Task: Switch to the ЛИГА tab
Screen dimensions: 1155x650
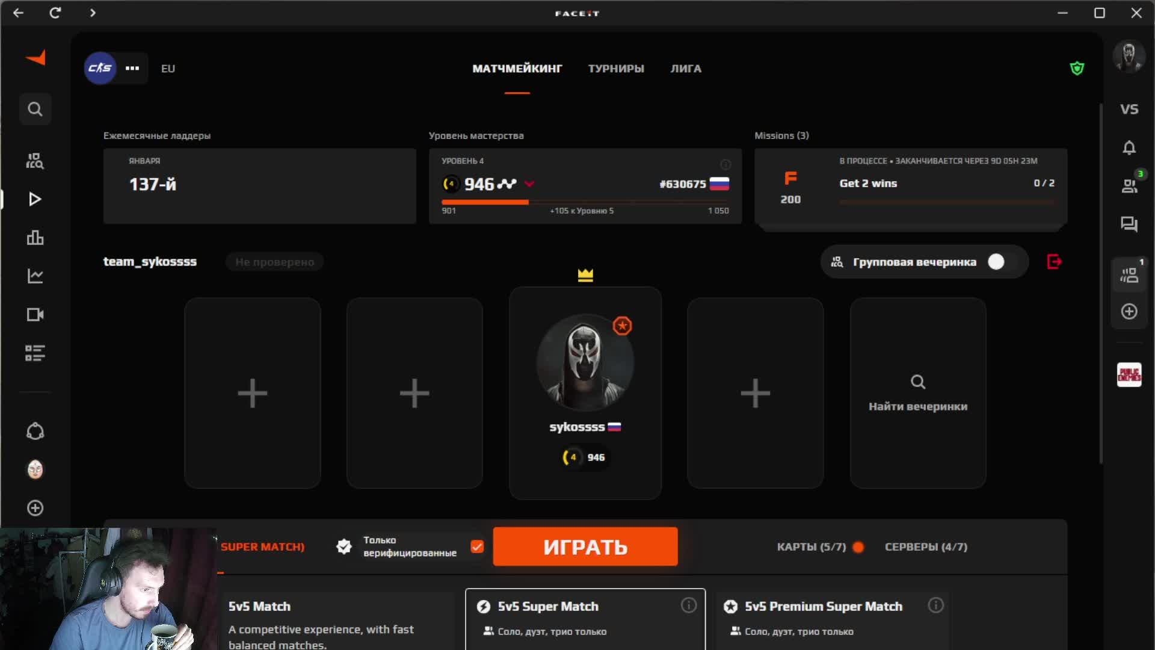Action: coord(686,69)
